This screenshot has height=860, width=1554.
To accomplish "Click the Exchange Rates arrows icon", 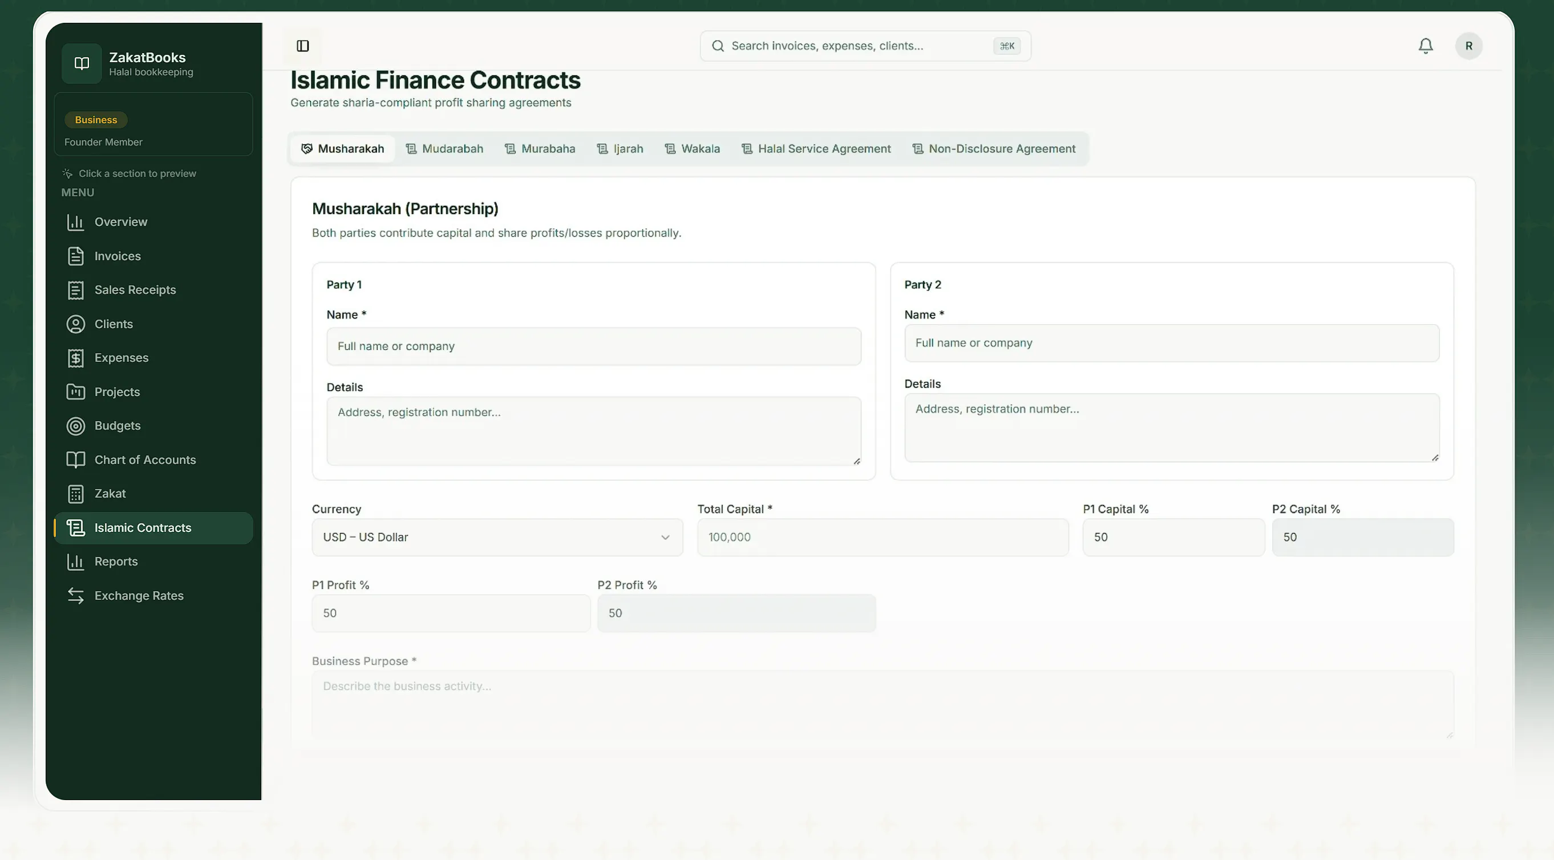I will pyautogui.click(x=75, y=596).
